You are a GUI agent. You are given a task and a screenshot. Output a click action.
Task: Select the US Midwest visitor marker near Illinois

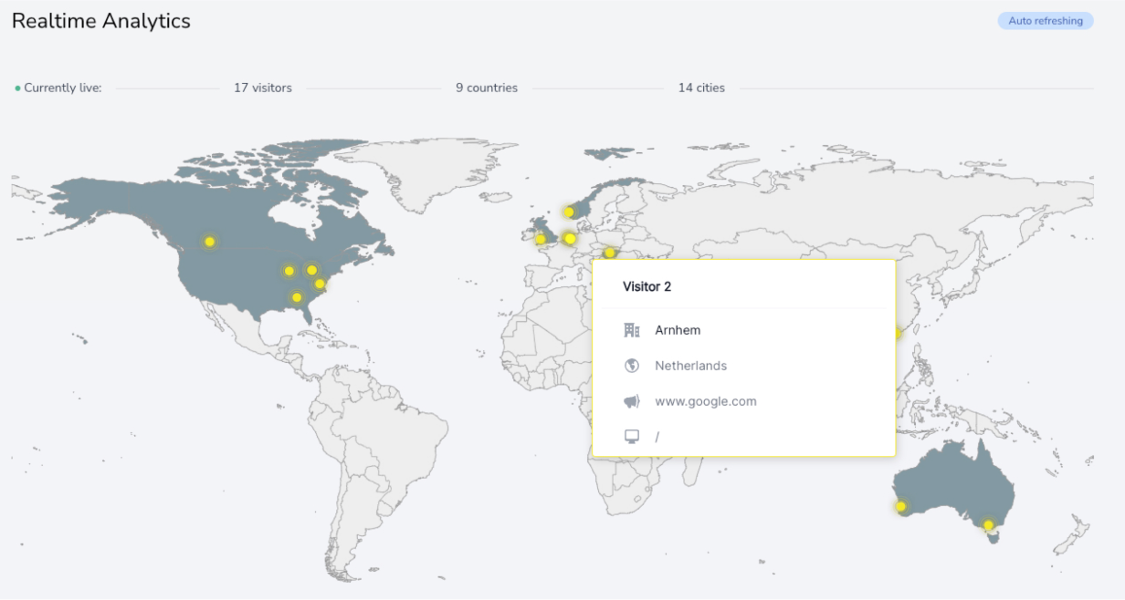289,271
